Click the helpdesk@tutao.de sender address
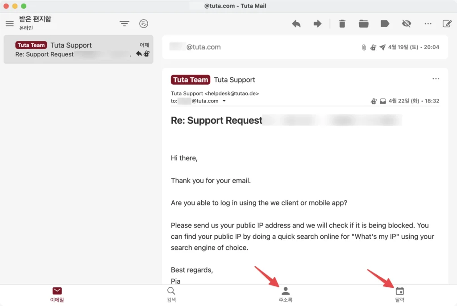457x306 pixels. coord(232,94)
